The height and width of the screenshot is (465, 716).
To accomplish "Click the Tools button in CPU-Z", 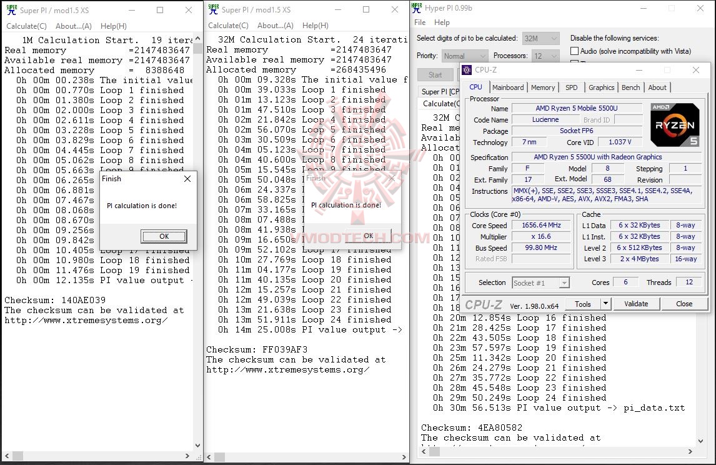I will [x=583, y=304].
